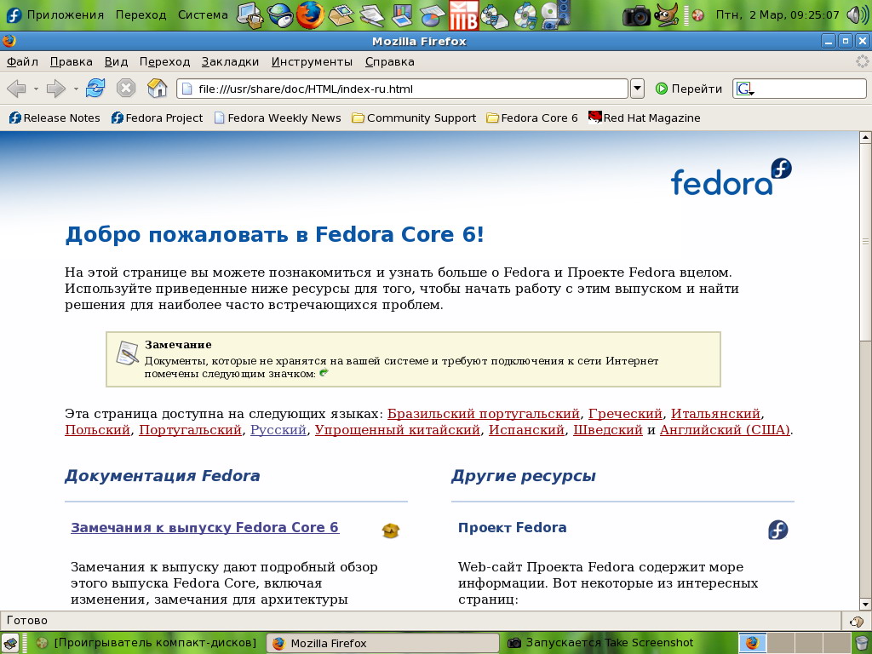Click the address bar URL field

click(402, 89)
